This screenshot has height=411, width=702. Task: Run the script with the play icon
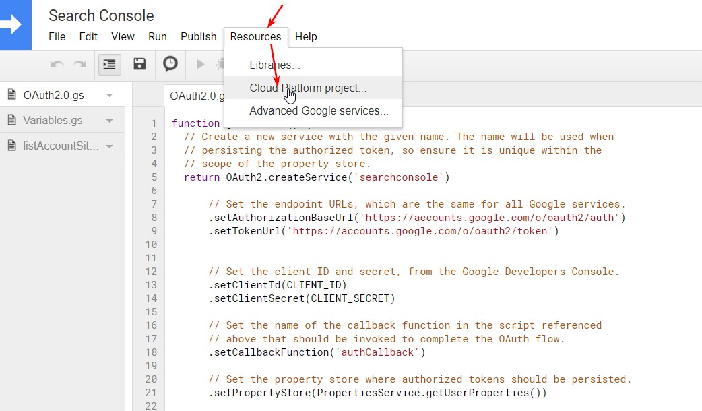pos(201,65)
